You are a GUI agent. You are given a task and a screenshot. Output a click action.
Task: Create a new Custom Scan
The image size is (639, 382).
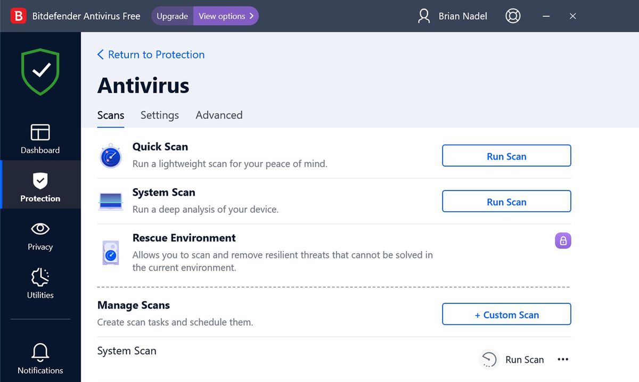pos(506,314)
